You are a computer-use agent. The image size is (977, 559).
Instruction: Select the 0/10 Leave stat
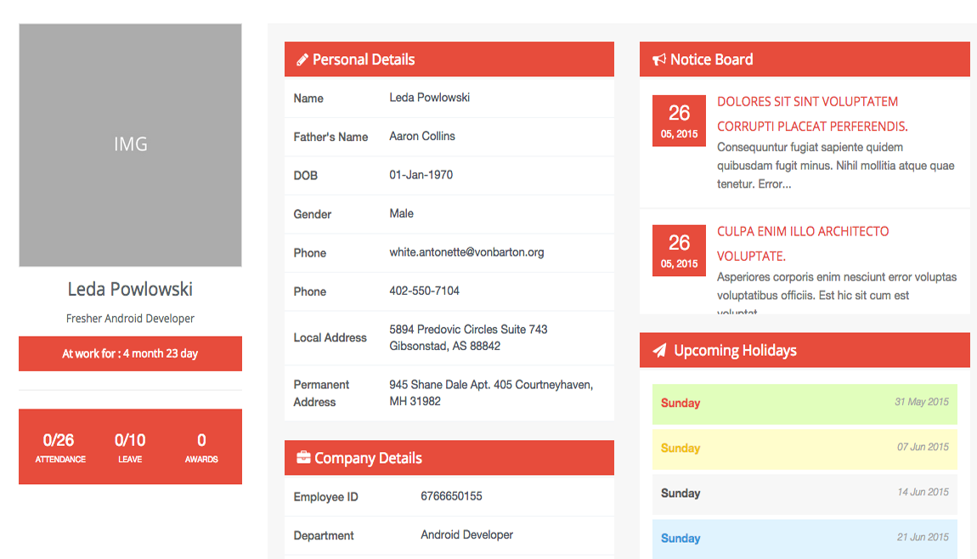point(130,447)
